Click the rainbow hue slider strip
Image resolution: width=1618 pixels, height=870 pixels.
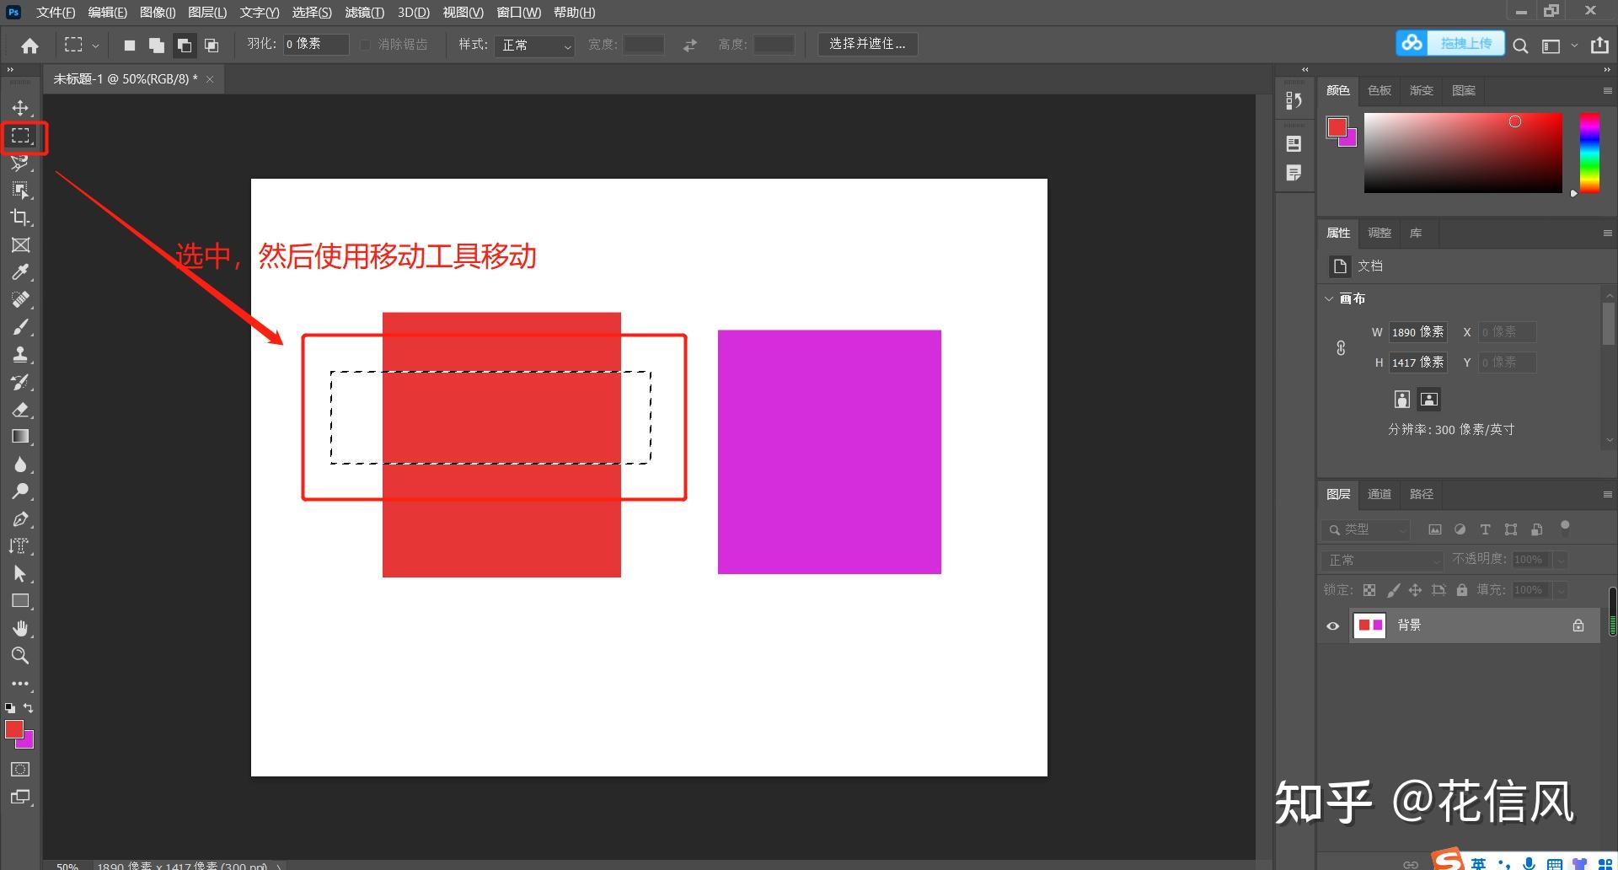coord(1589,153)
